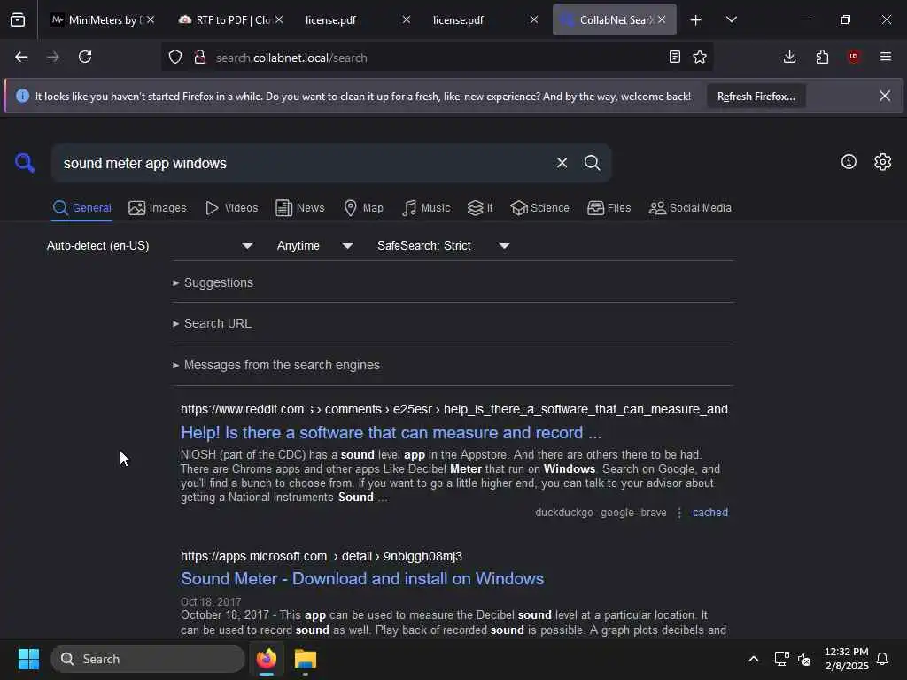List all tabs dropdown arrow

coord(732,19)
